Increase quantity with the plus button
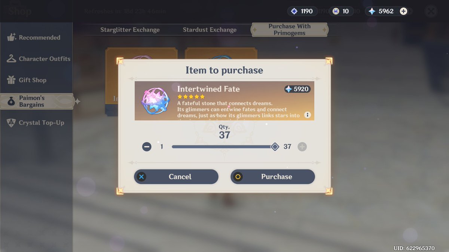This screenshot has height=252, width=449. [x=302, y=147]
